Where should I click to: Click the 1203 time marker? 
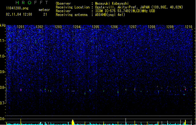point(58,27)
